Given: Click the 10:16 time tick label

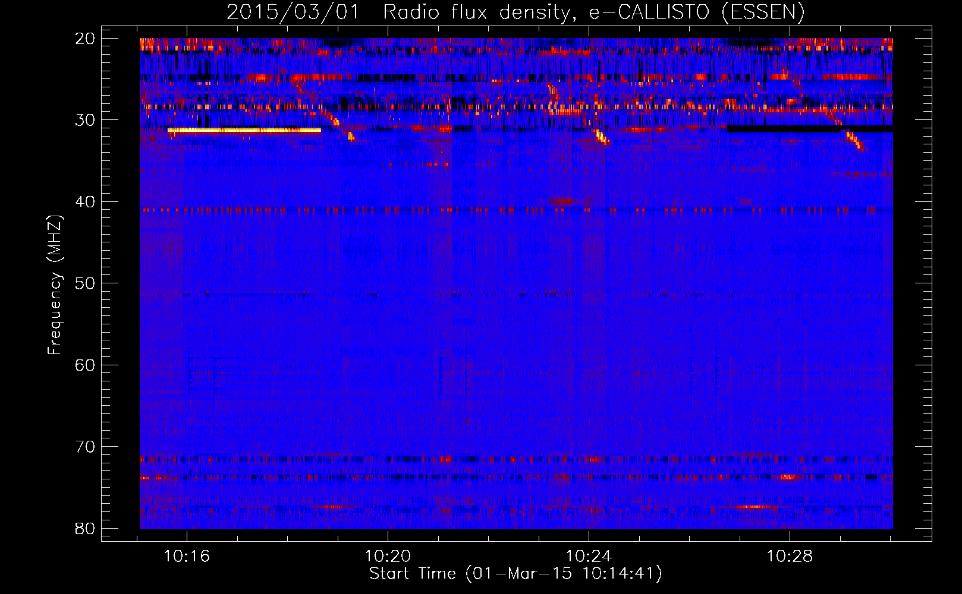Looking at the screenshot, I should pyautogui.click(x=187, y=557).
